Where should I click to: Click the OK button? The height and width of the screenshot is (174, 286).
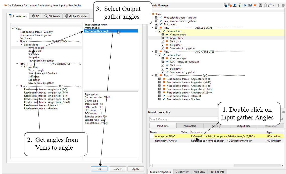tap(99, 169)
